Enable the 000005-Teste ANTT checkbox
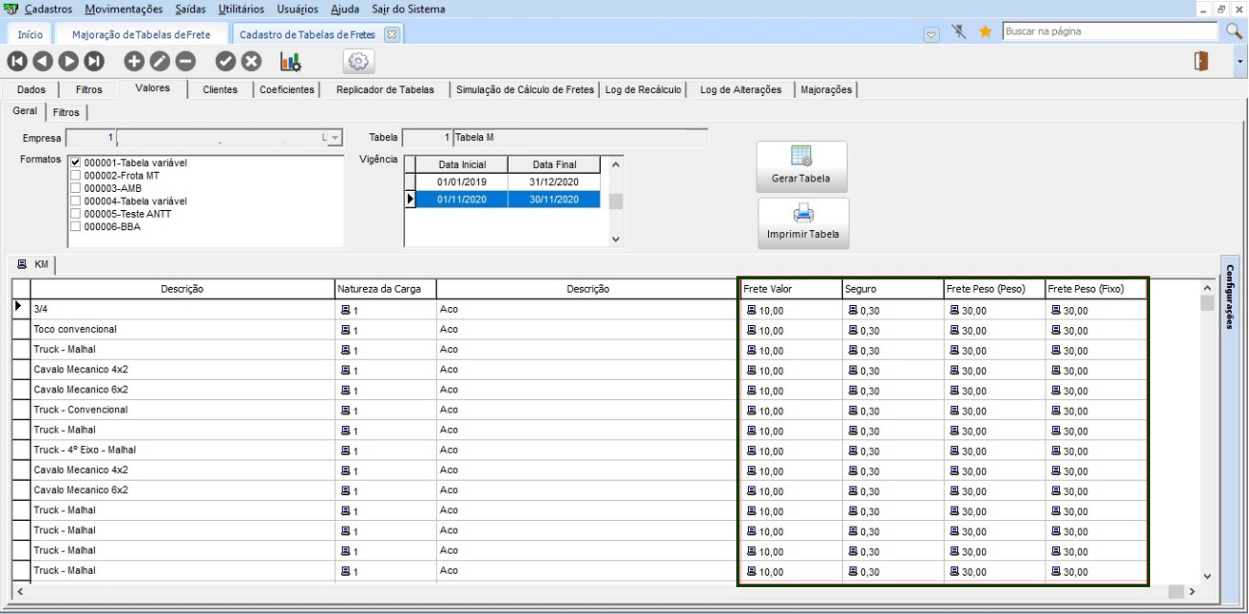Screen dimensions: 1249x614 (x=76, y=214)
